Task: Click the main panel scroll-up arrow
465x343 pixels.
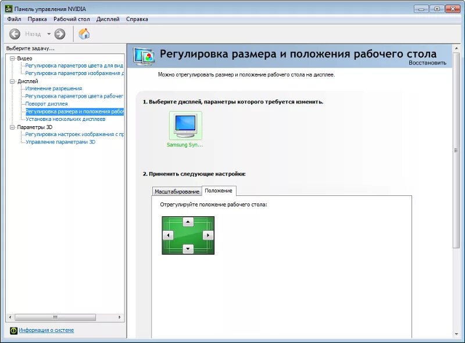Action: coord(456,48)
